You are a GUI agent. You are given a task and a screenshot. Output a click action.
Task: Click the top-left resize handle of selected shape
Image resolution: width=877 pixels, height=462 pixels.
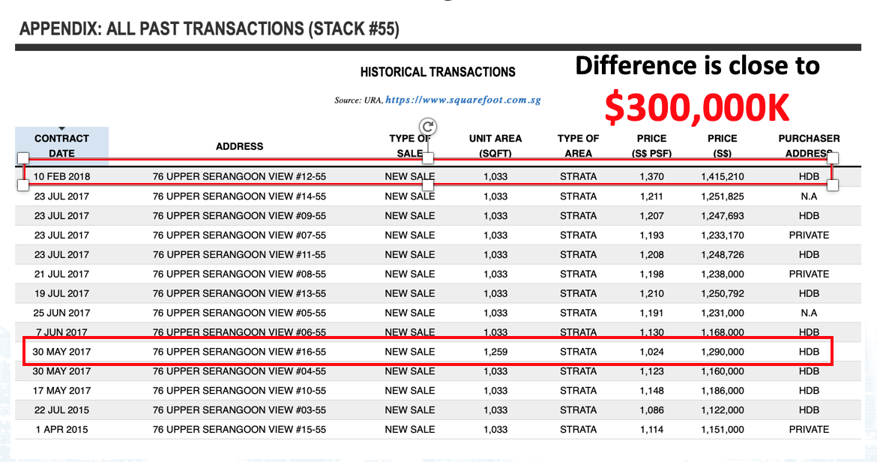pyautogui.click(x=23, y=158)
